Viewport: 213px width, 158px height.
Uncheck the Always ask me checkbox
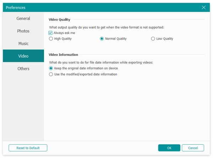click(x=51, y=33)
